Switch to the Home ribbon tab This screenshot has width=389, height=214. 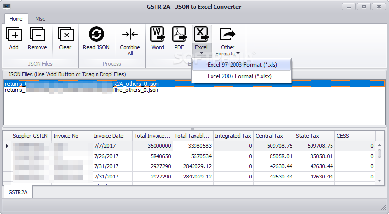16,19
